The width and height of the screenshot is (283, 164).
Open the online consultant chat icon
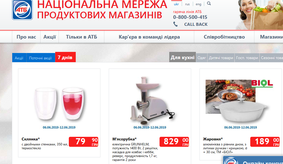coord(231,161)
